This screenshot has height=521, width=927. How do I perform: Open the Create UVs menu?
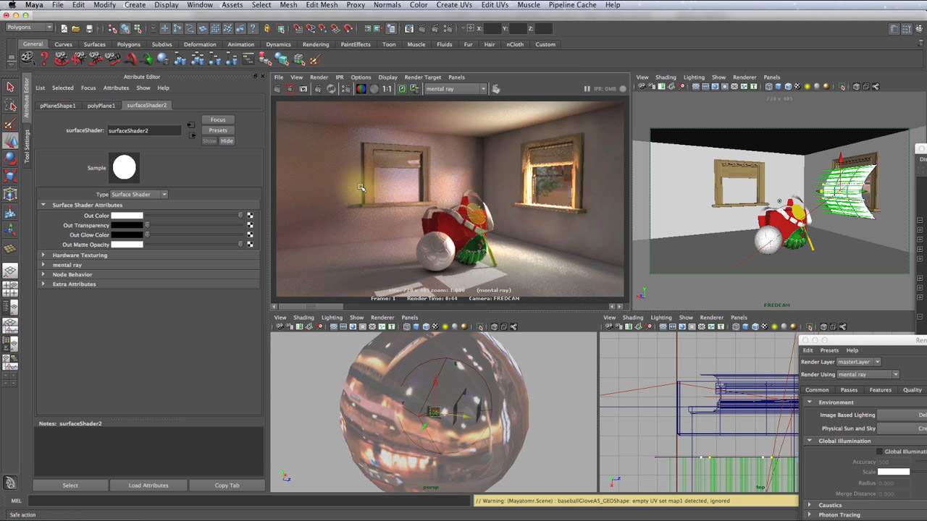pos(454,5)
